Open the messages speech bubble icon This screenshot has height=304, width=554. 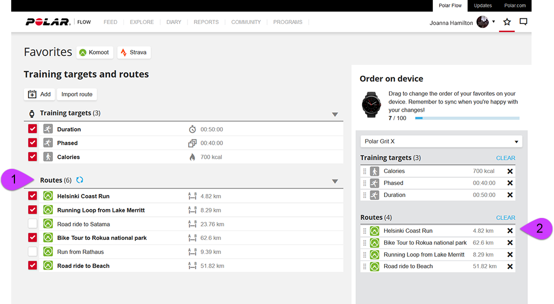point(524,22)
